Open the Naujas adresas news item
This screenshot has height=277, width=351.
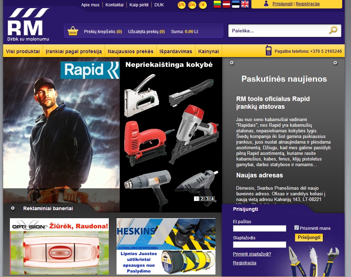tap(259, 175)
